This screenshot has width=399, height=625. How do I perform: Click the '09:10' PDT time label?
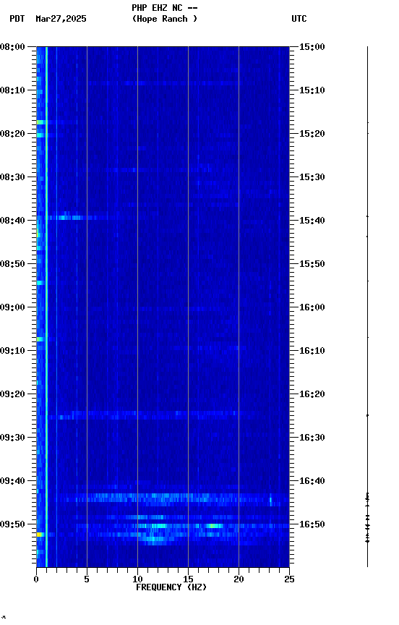click(x=12, y=351)
